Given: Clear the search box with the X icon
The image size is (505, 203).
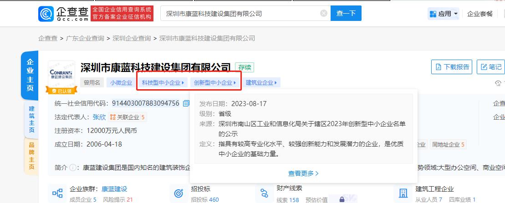Looking at the screenshot, I should (x=324, y=14).
